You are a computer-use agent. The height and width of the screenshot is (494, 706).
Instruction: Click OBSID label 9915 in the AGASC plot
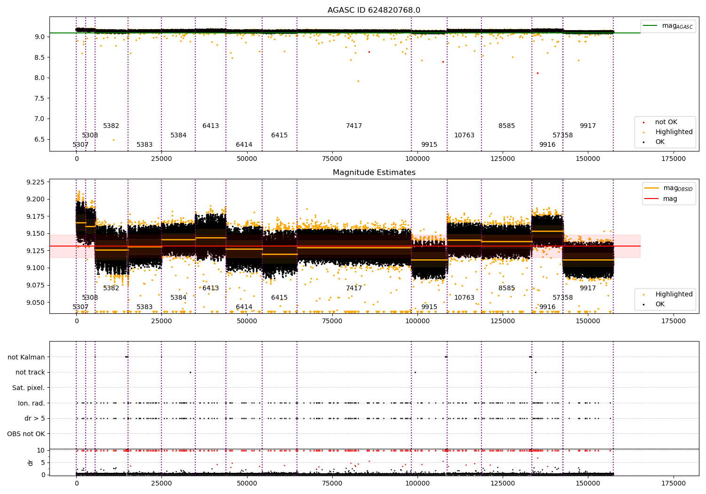429,145
